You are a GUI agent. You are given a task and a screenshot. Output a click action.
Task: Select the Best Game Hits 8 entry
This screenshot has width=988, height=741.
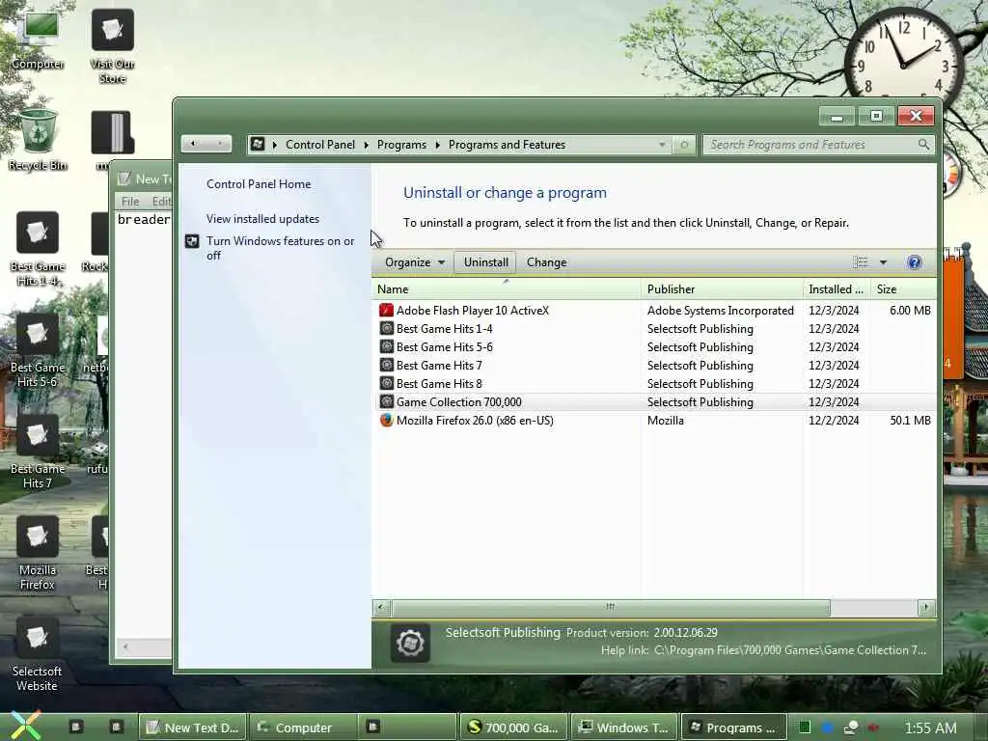[654, 383]
